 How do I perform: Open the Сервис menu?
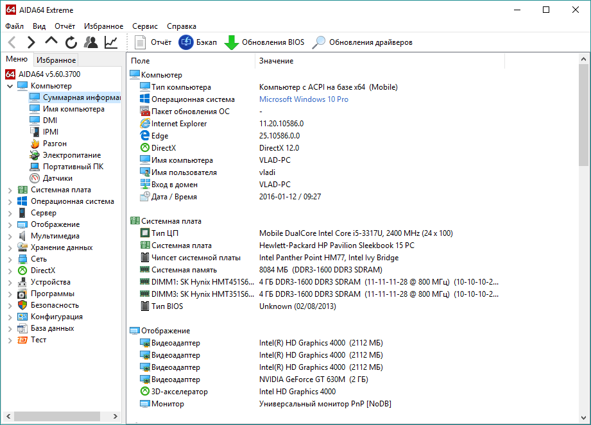(145, 26)
